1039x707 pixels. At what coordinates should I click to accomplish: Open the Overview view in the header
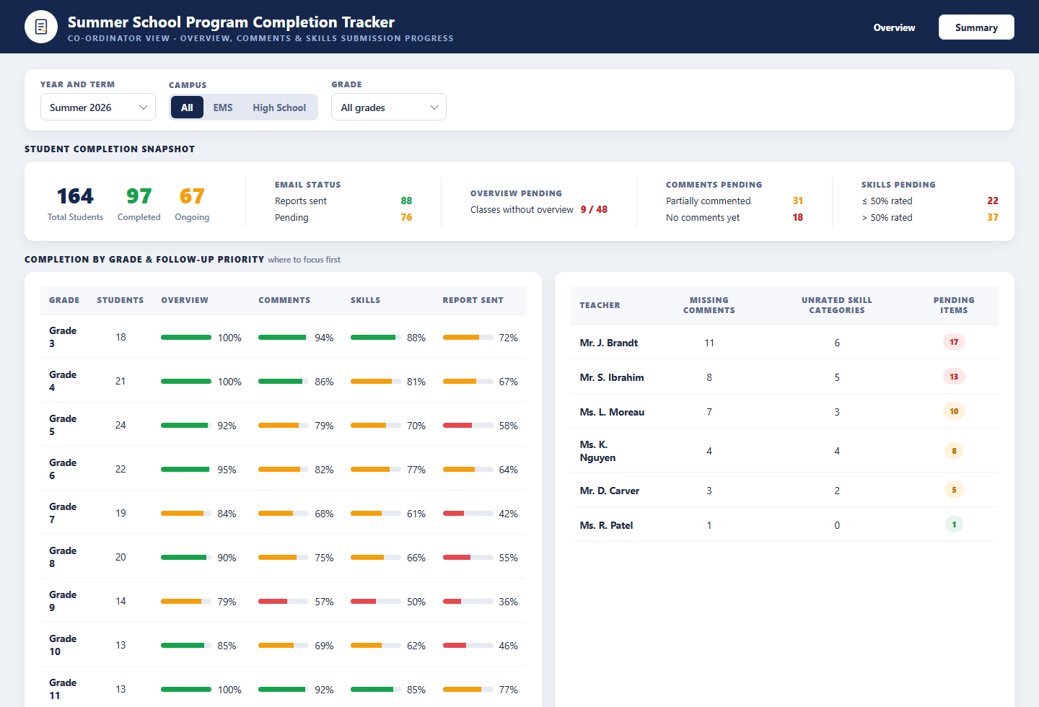pos(894,27)
